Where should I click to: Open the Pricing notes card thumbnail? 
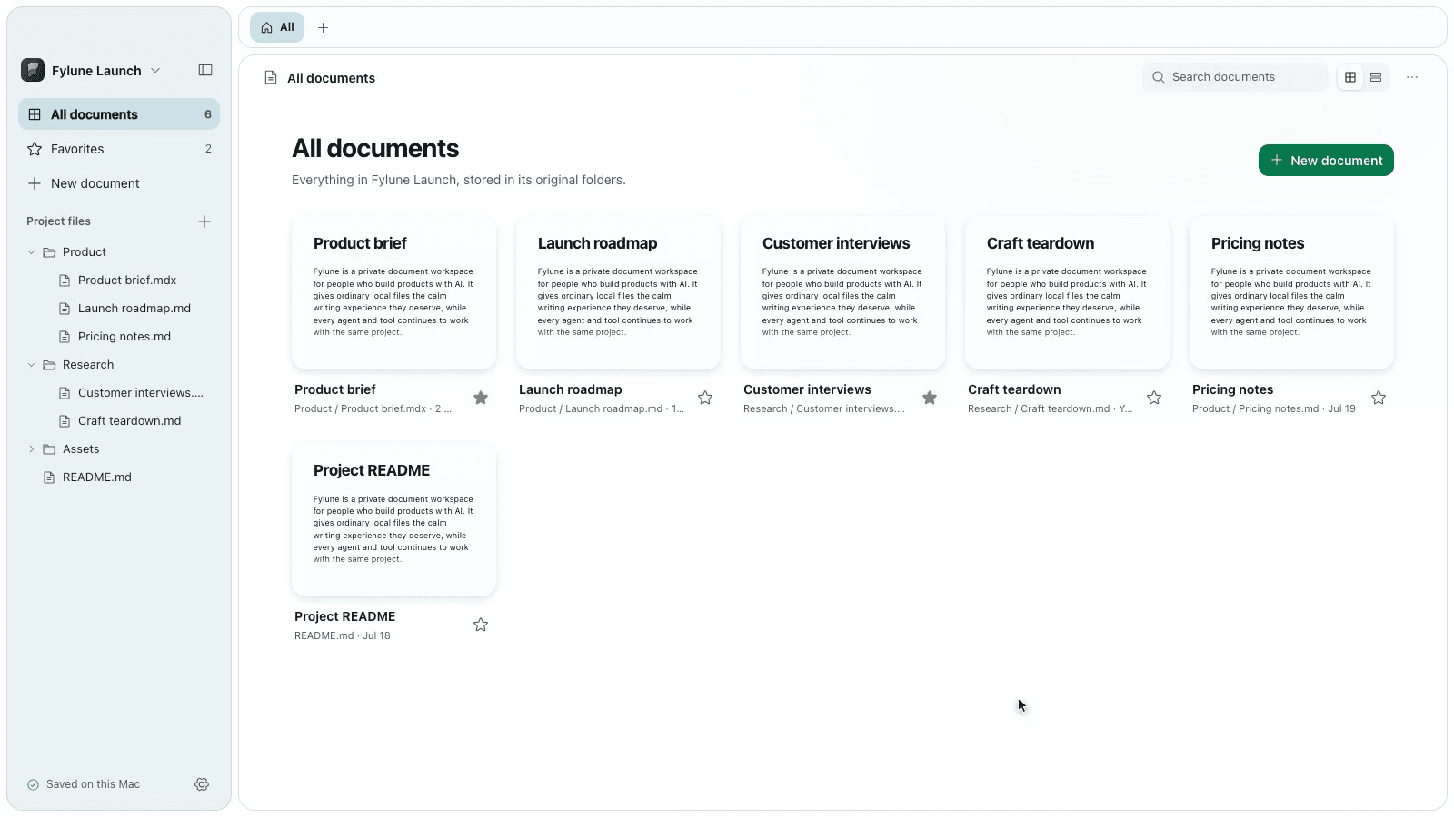pyautogui.click(x=1291, y=292)
